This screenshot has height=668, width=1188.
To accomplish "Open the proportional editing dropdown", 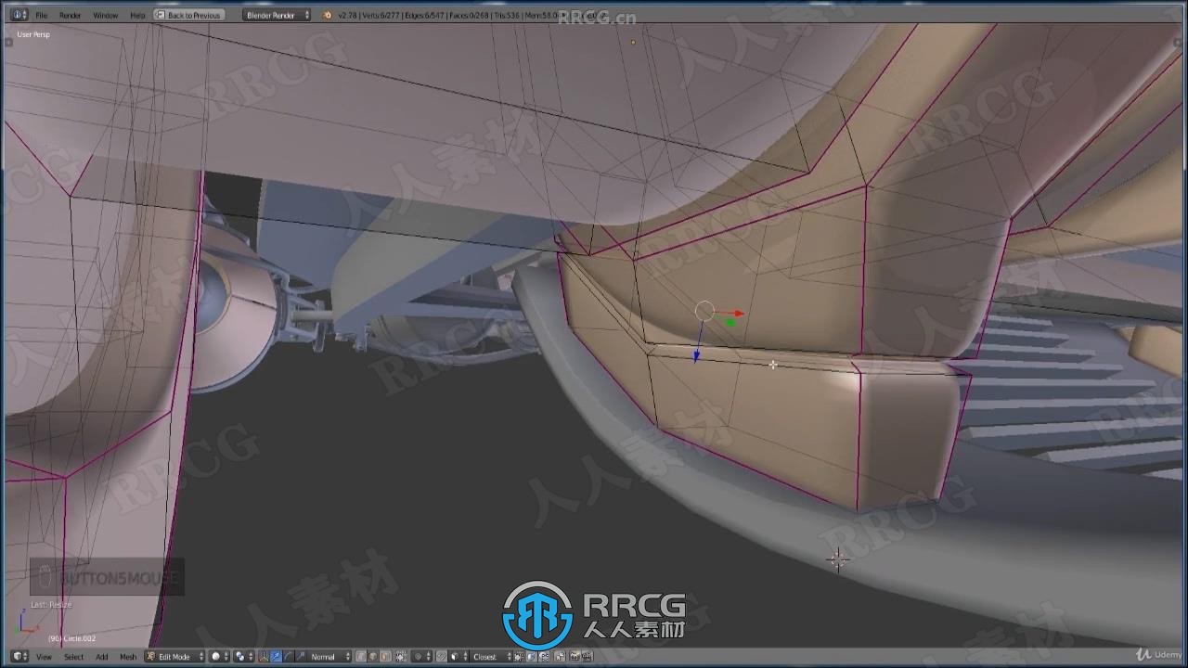I will coord(422,656).
